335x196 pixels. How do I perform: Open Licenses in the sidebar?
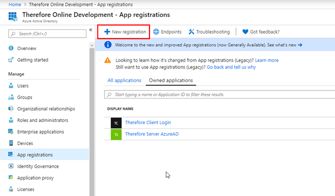coord(26,189)
